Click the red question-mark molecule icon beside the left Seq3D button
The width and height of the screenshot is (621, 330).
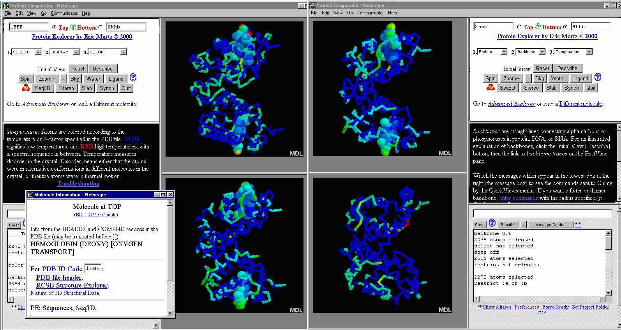coord(26,88)
